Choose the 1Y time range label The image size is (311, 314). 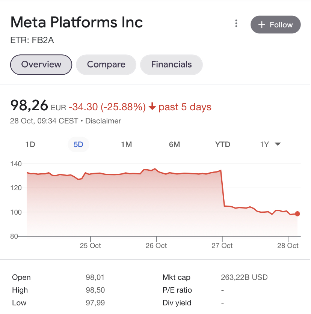click(x=264, y=144)
